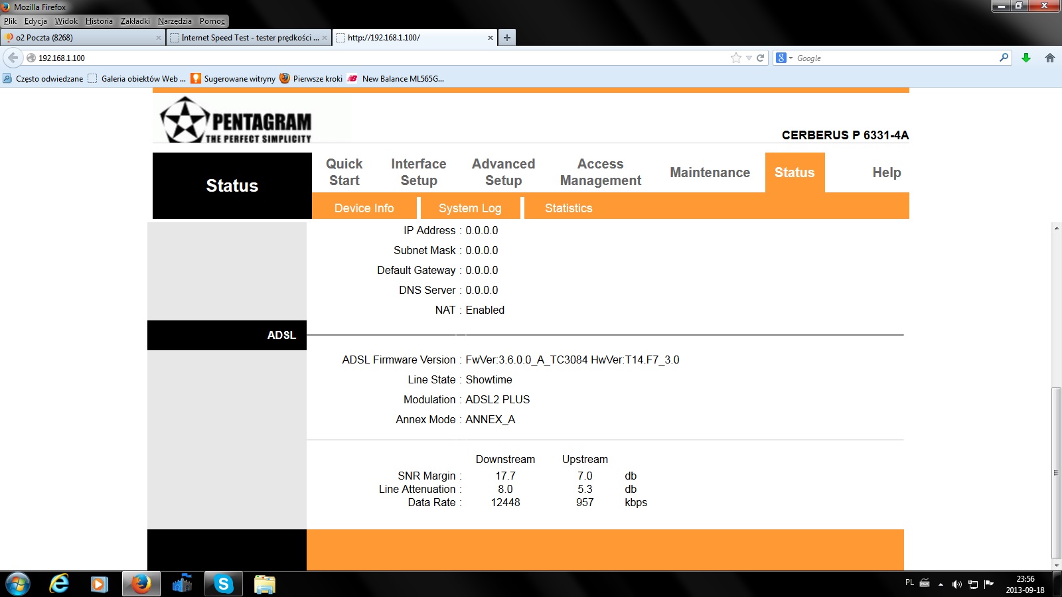This screenshot has height=597, width=1062.
Task: Click the address bar showing 192.168.1.100
Action: pos(382,58)
